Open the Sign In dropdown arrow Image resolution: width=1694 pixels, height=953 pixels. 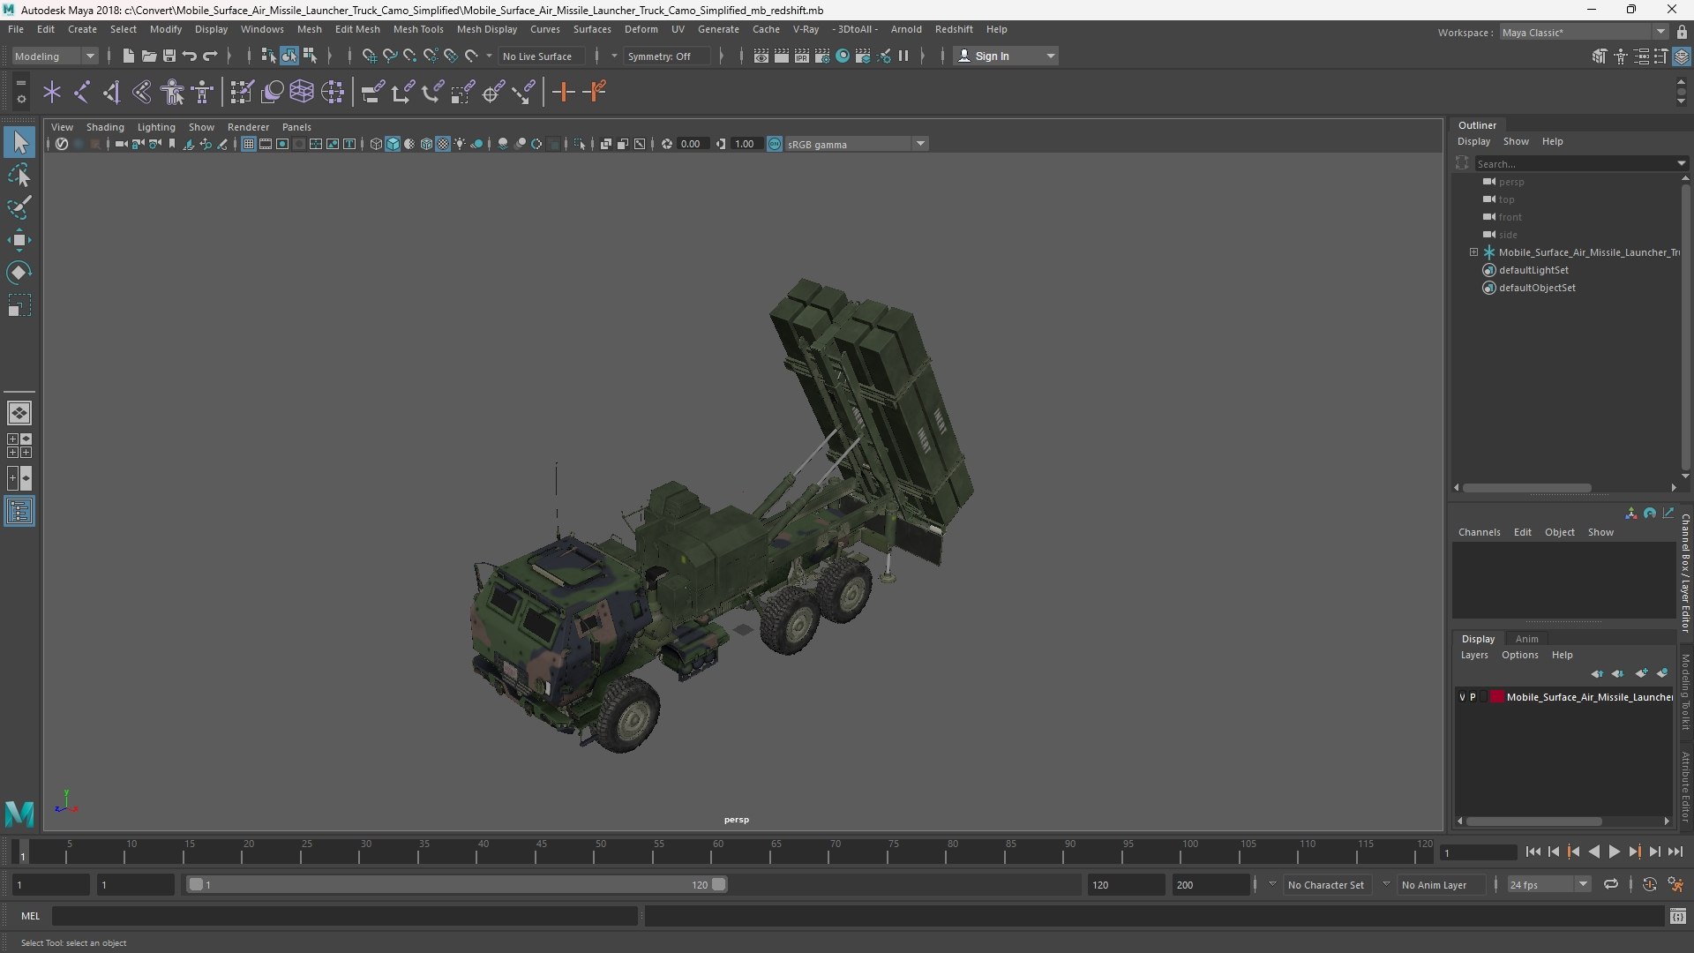click(1050, 56)
